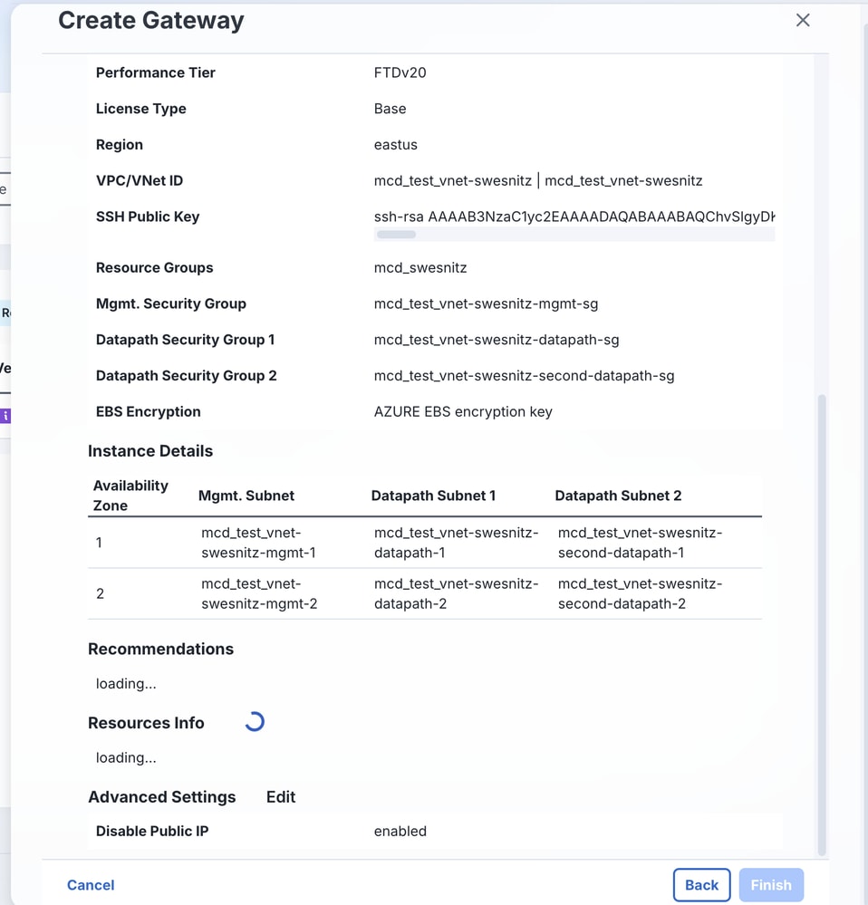Click the Datapath Subnet 2 column header
Screen dimensions: 868x905
(618, 496)
